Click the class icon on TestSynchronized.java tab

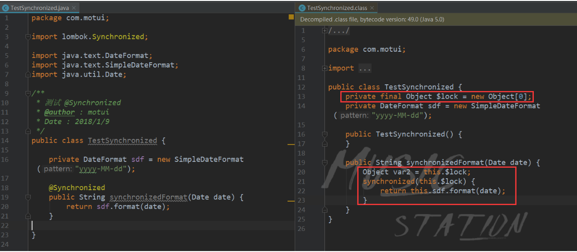(x=5, y=8)
